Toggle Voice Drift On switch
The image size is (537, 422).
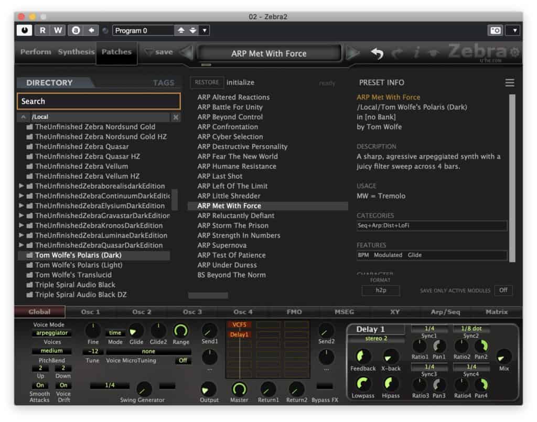point(63,385)
